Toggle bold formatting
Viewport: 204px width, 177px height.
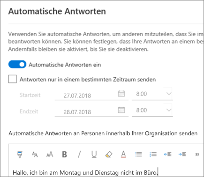[x=65, y=155]
